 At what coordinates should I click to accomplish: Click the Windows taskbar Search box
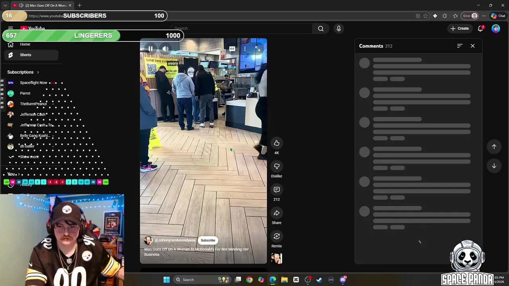[x=203, y=280]
